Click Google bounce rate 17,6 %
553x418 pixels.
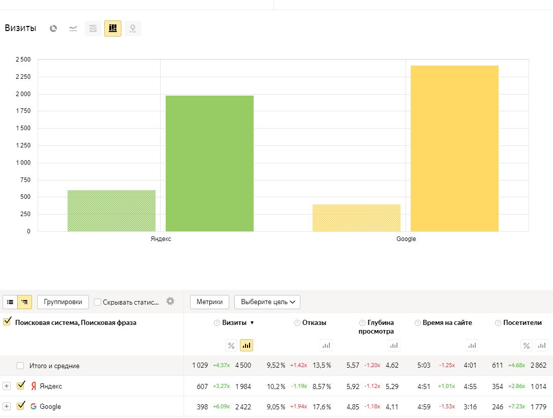coord(322,407)
